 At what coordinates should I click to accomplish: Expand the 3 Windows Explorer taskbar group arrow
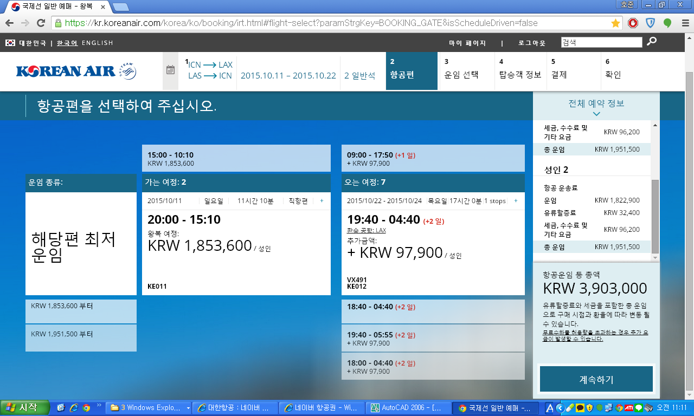[x=188, y=408]
